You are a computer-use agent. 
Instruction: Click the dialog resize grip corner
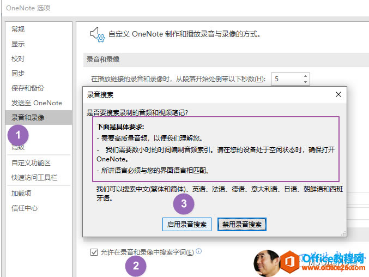coord(343,233)
